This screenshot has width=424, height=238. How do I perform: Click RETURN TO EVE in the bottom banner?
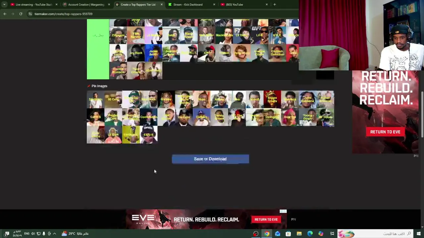point(266,219)
